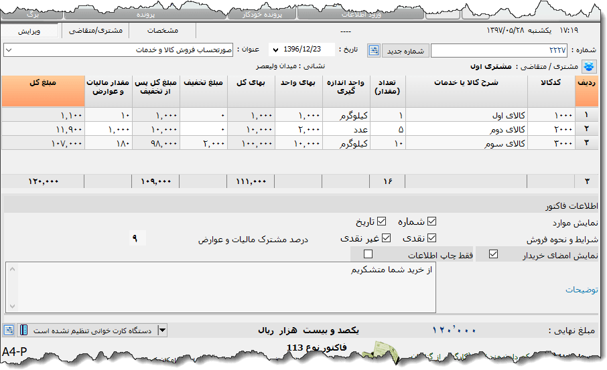The image size is (607, 370).
Task: Click the بهای واحد column header
Action: pyautogui.click(x=298, y=91)
